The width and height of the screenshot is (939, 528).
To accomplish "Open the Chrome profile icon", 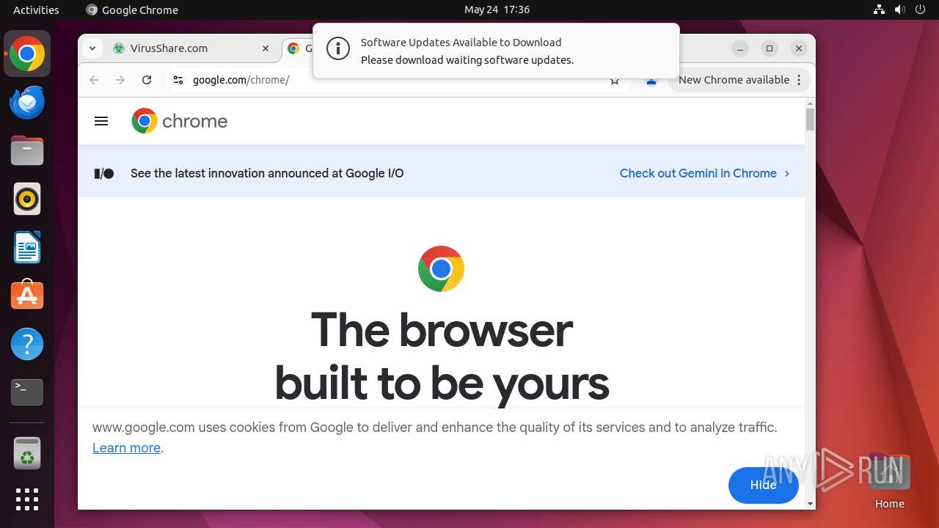I will 651,81.
